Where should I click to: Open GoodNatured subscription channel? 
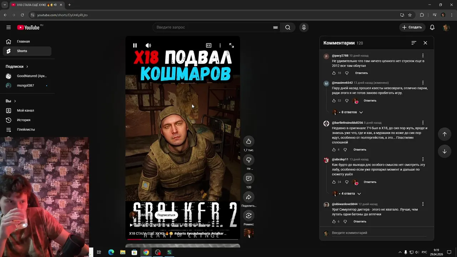point(27,76)
